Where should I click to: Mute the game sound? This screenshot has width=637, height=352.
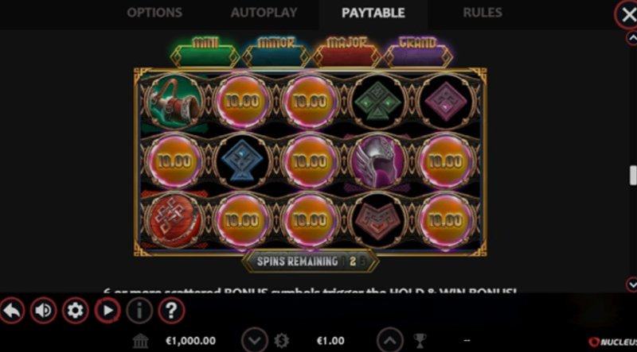click(x=43, y=311)
